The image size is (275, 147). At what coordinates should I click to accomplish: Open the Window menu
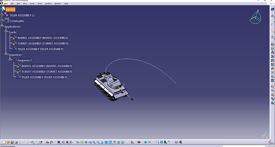[58, 3]
